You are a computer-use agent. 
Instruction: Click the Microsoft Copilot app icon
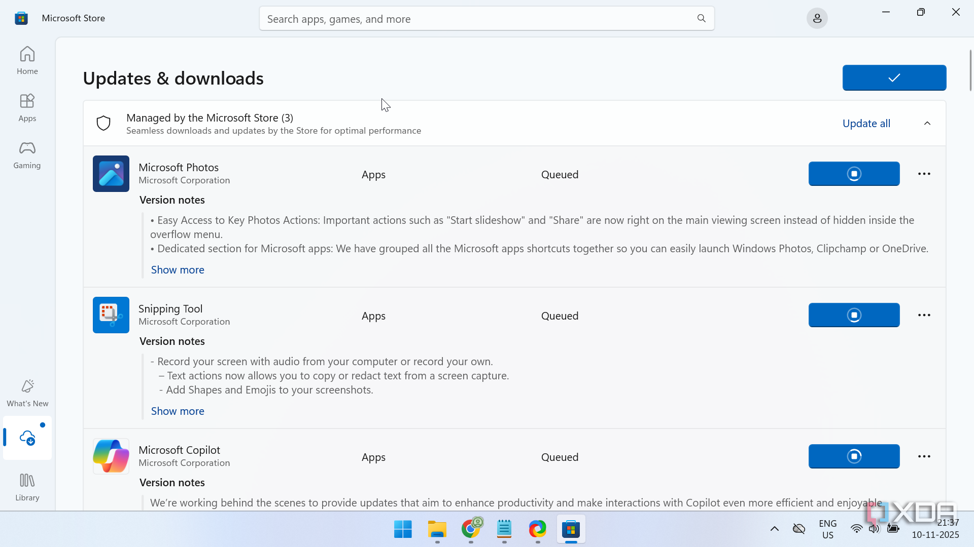tap(111, 456)
